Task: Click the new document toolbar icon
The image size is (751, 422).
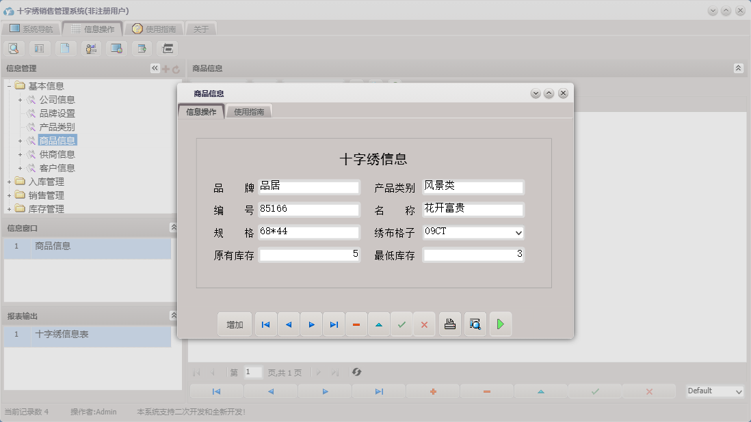Action: (65, 48)
